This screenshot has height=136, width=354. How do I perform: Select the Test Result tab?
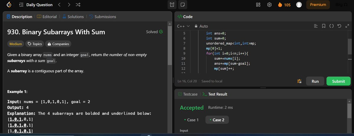pos(215,94)
